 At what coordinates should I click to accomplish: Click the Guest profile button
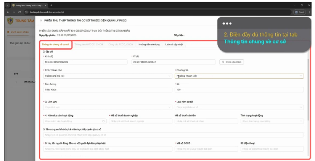[x=300, y=12]
